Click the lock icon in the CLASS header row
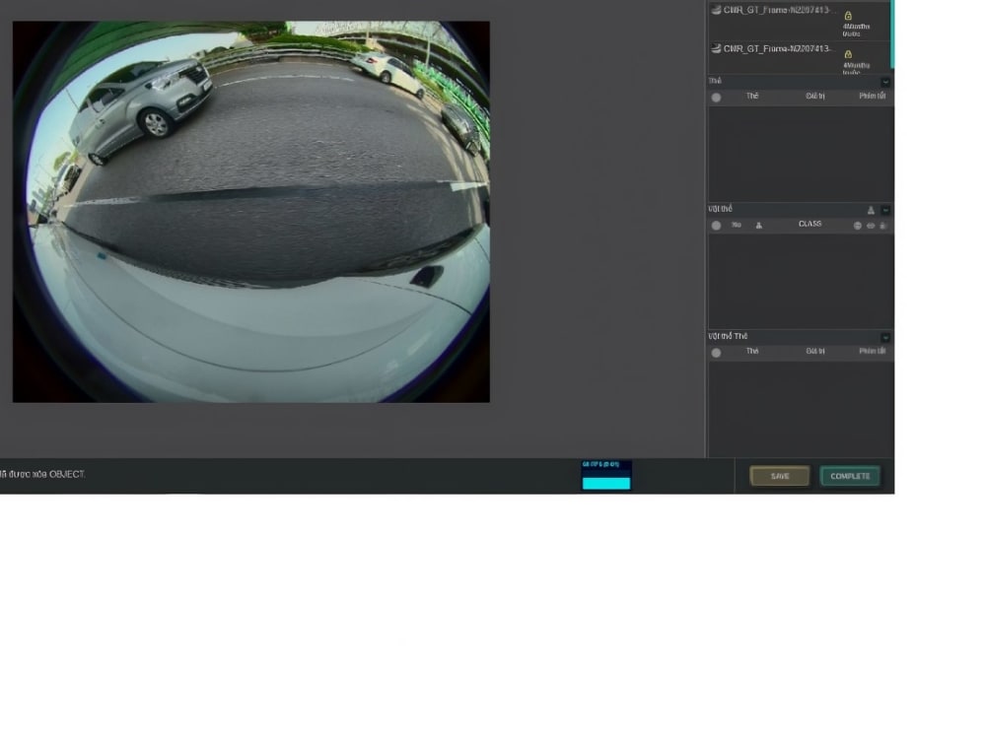This screenshot has width=986, height=739. (x=882, y=225)
